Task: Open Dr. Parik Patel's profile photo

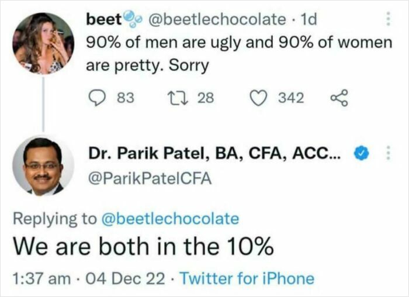Action: (43, 165)
